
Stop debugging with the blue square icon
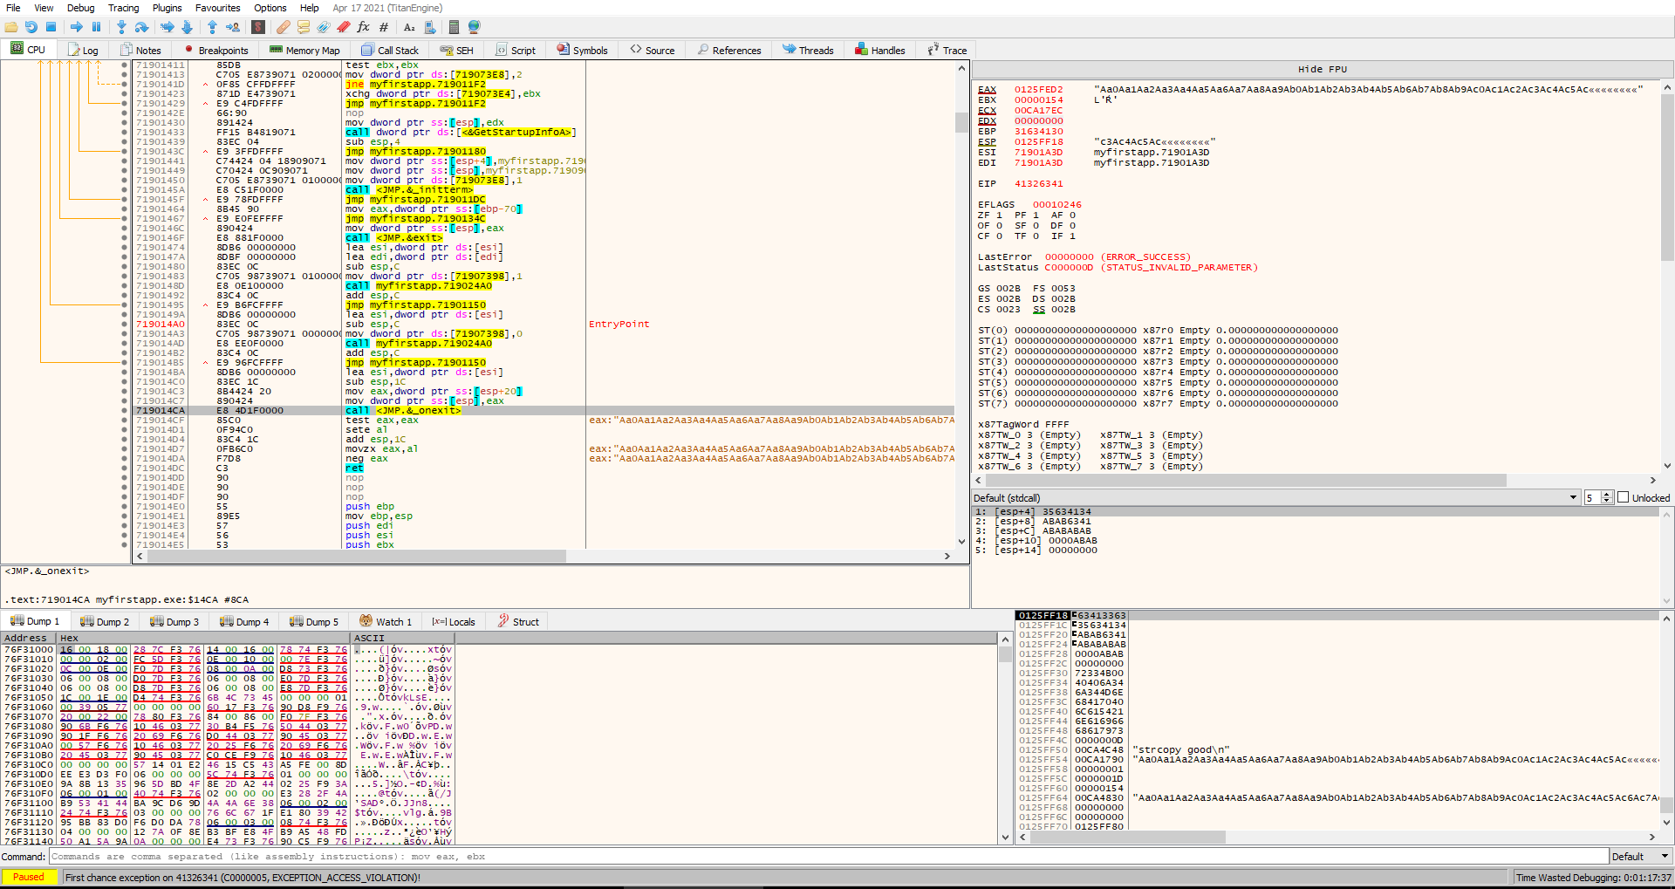tap(51, 27)
